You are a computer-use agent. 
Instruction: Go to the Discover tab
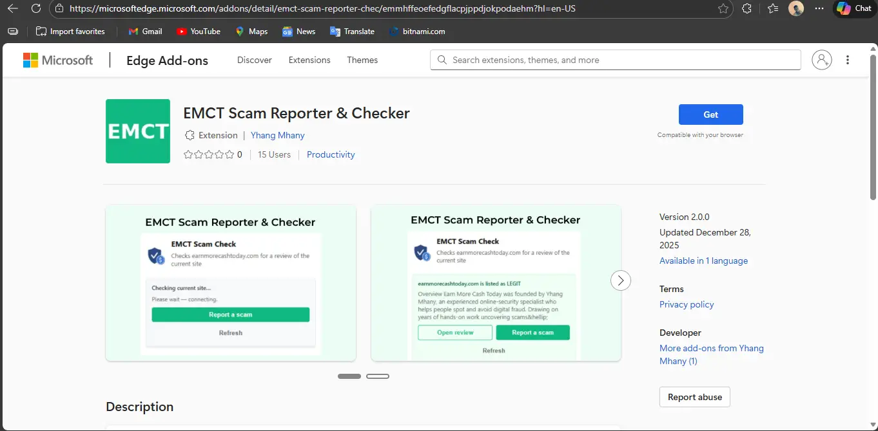pos(254,60)
